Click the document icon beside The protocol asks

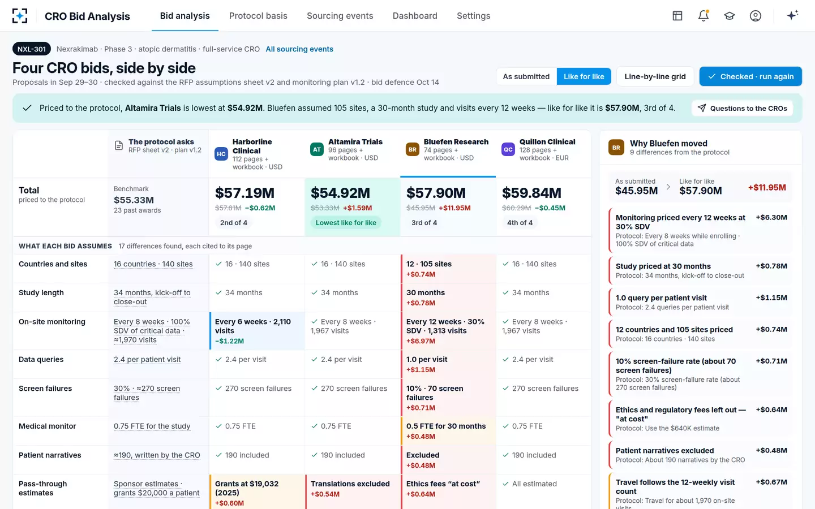pos(119,146)
